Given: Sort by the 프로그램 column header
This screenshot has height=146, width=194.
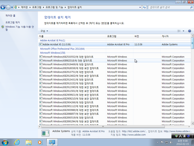Looking at the screenshot, I should (x=119, y=36).
